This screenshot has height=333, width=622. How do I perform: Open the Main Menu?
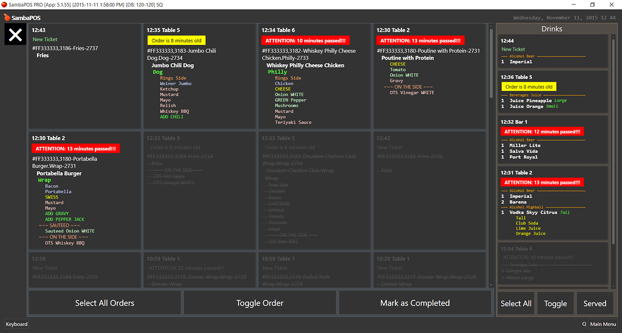point(604,324)
